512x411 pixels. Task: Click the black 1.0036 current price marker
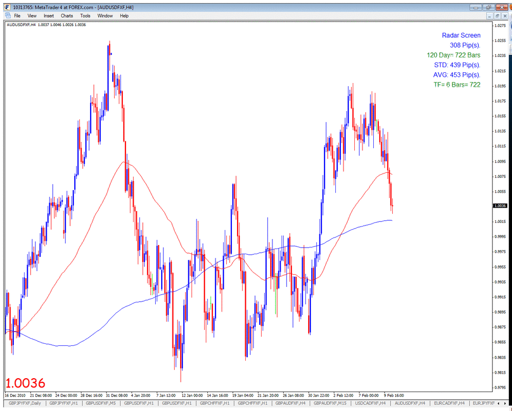[x=500, y=206]
